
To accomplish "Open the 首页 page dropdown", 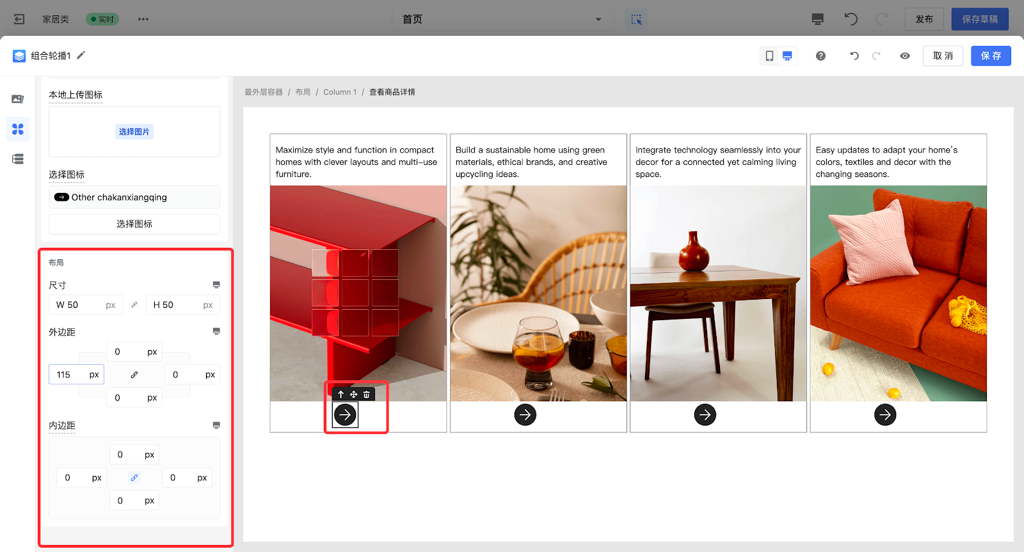I will coord(502,19).
